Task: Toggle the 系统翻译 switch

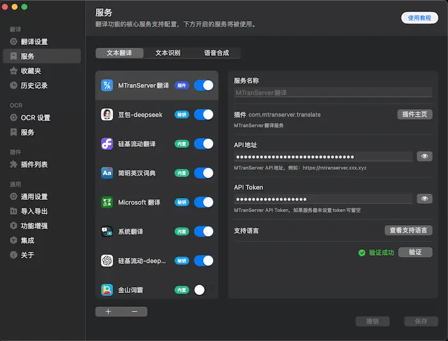Action: click(204, 231)
